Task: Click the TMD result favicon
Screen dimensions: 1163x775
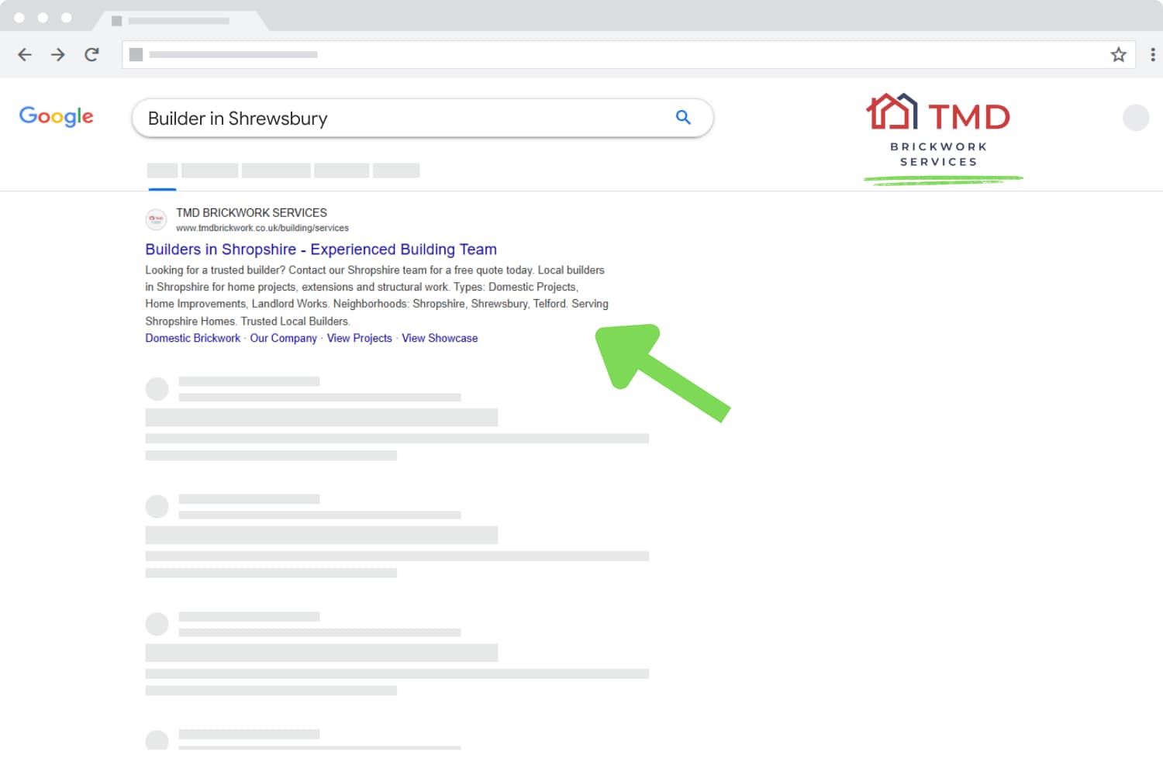Action: tap(157, 219)
